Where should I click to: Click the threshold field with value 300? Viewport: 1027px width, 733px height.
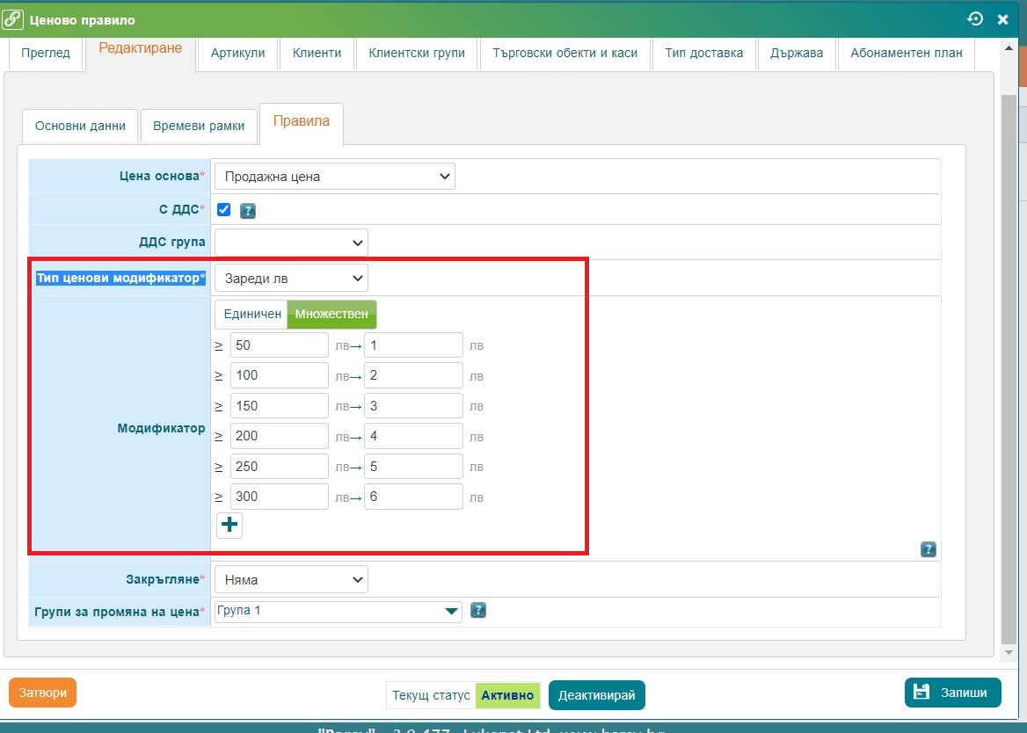[x=279, y=497]
